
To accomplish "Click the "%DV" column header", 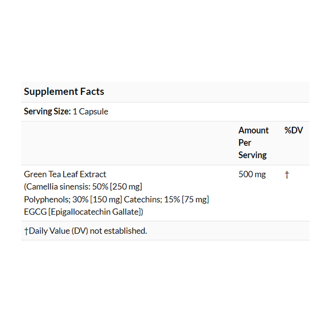I will (294, 130).
